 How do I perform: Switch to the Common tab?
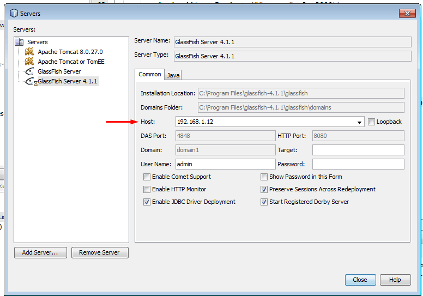(150, 74)
